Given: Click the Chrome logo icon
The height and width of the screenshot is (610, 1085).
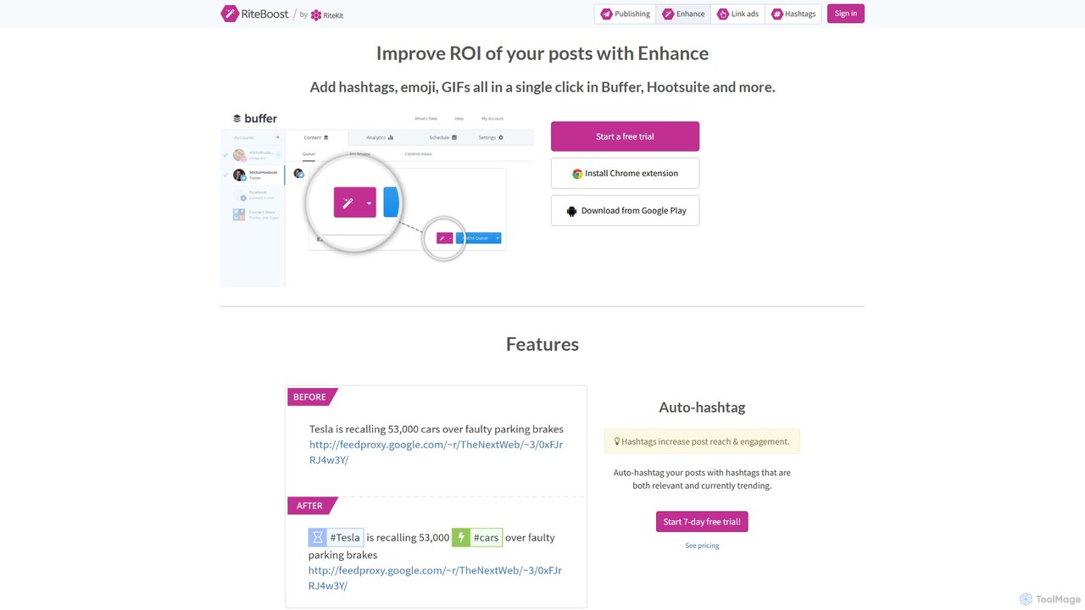Looking at the screenshot, I should 577,174.
